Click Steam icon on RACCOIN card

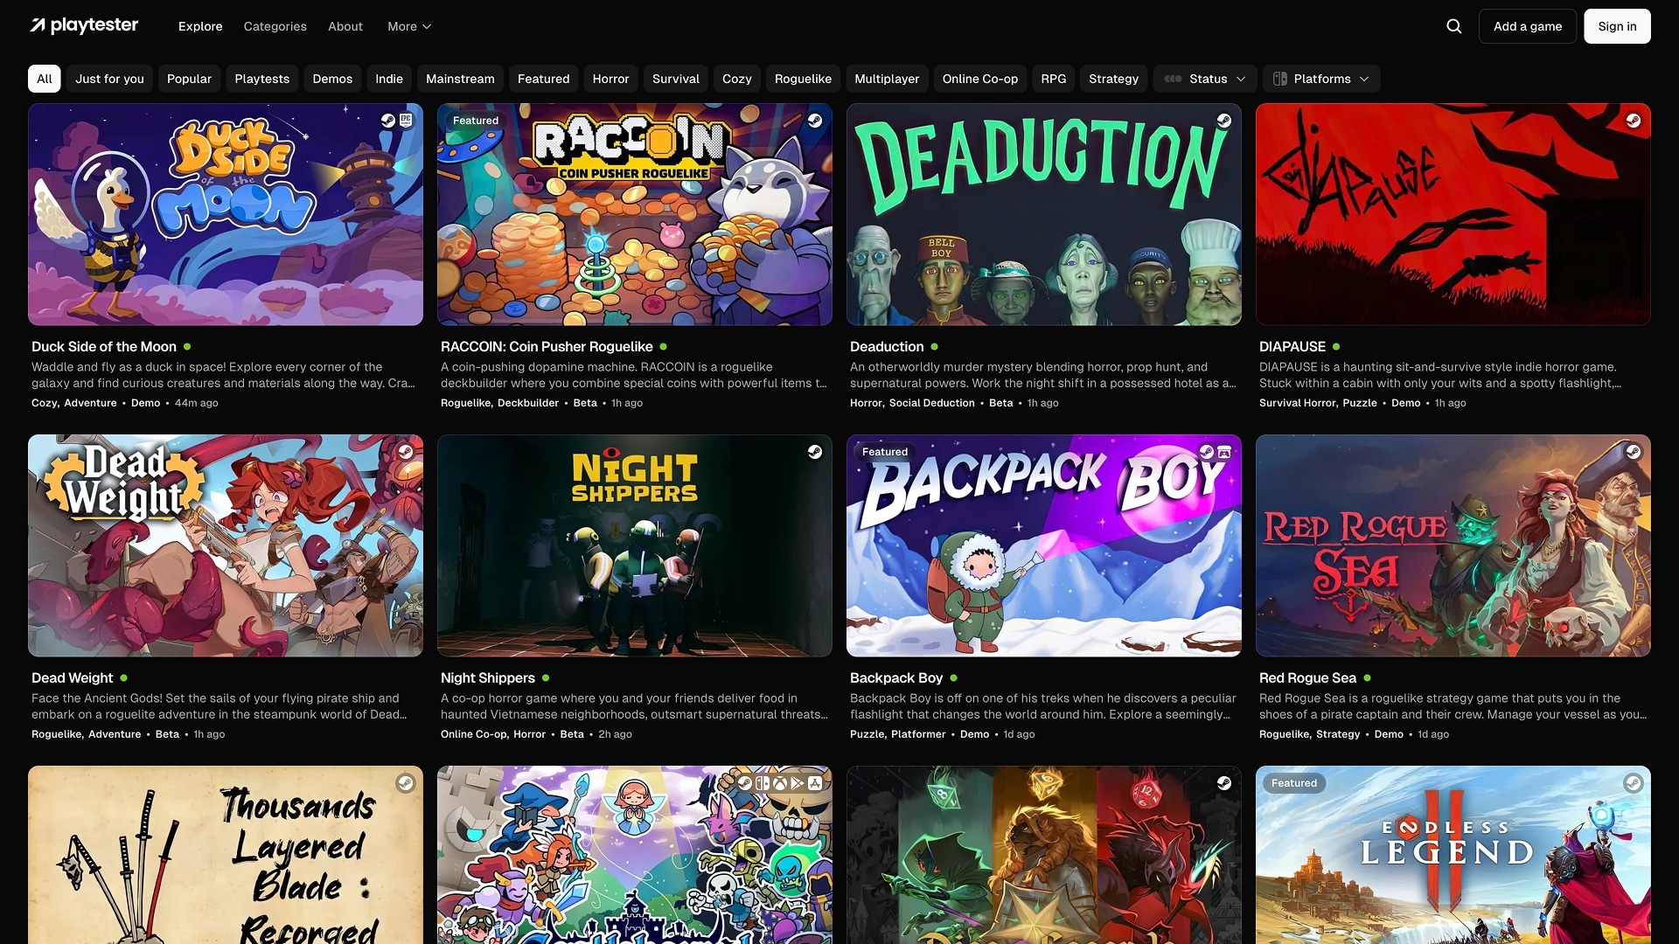coord(815,121)
